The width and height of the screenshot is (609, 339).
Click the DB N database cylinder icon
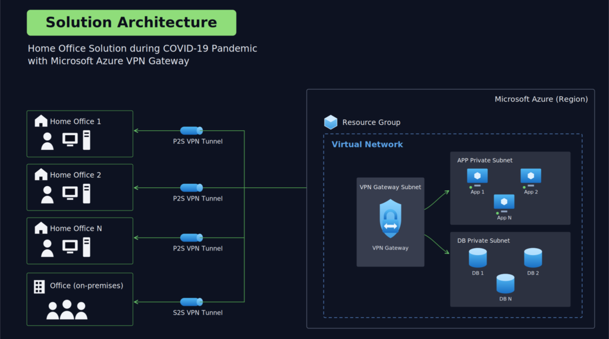(x=506, y=284)
